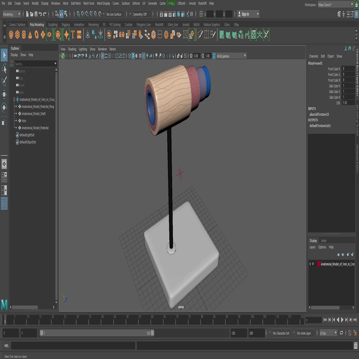Screen dimensions: 359x359
Task: Click the play forward button
Action: pos(342,320)
